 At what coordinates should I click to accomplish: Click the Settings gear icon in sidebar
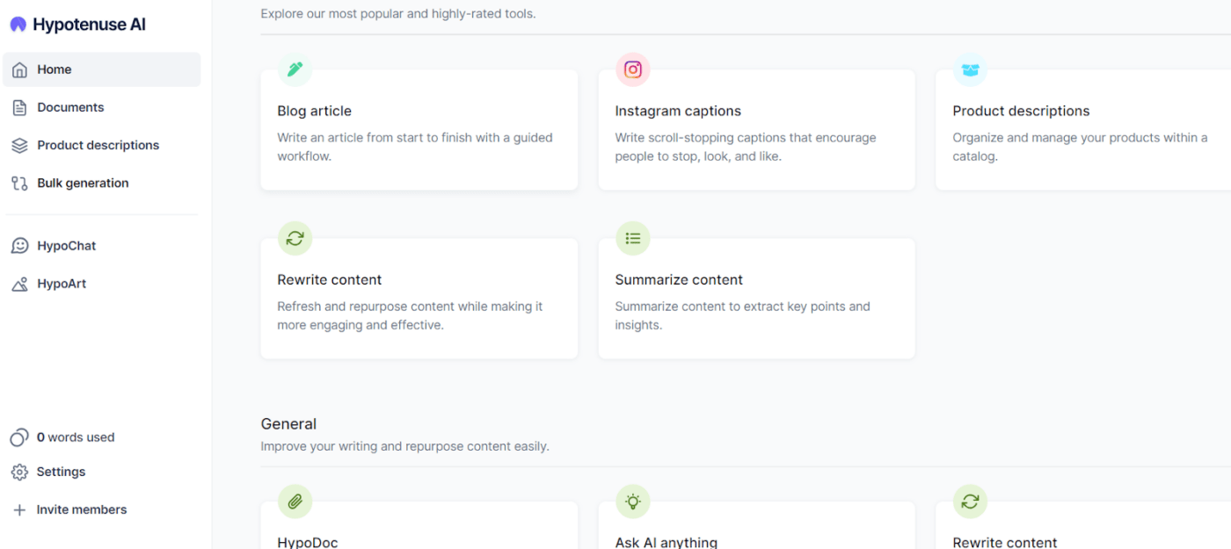(x=19, y=472)
